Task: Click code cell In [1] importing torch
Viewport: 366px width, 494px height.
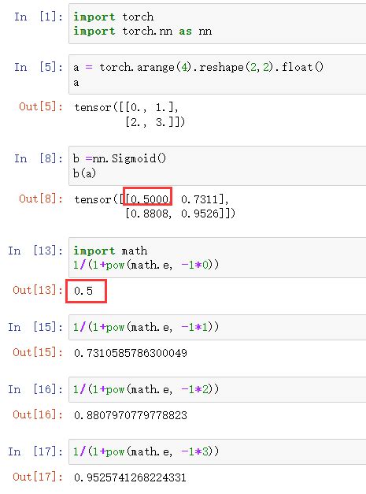Action: (217, 24)
